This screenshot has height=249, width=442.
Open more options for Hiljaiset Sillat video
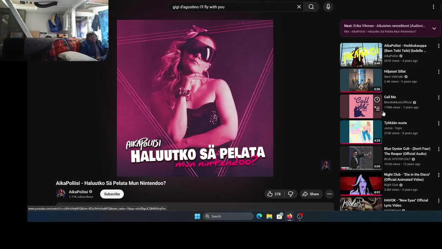click(439, 72)
